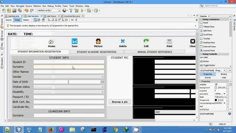Click the Browse a pic button

119,102
